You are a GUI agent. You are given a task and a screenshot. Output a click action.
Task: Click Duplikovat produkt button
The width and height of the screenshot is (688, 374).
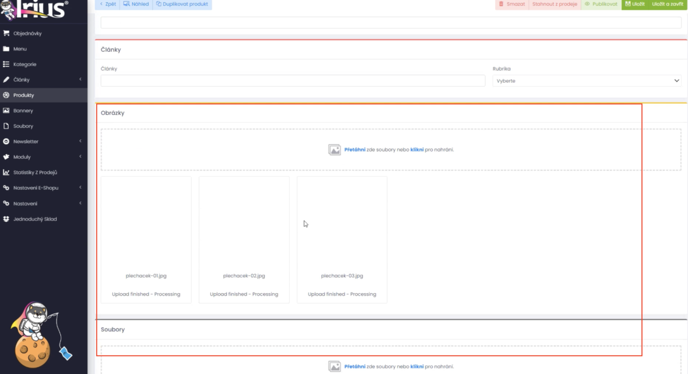(182, 4)
